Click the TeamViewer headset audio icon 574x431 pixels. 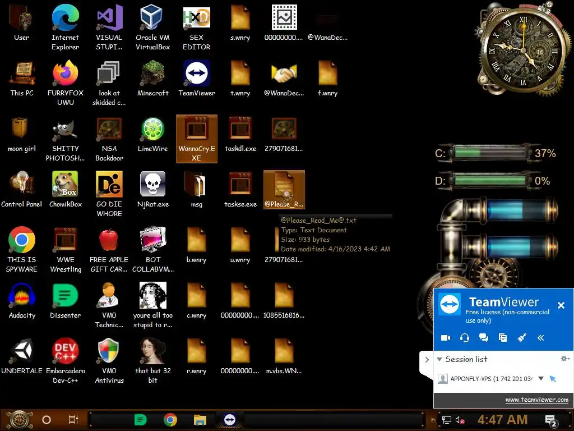[x=465, y=337]
